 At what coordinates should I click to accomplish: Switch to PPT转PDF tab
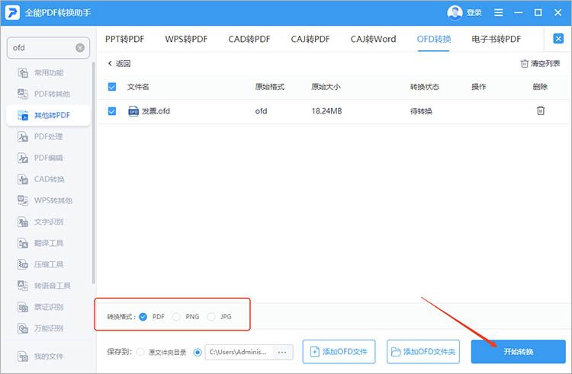click(125, 39)
